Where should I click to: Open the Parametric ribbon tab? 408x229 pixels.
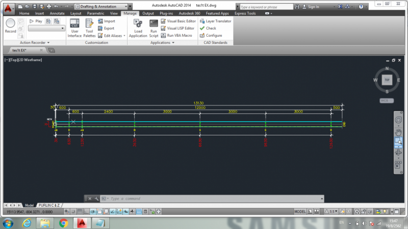tap(95, 13)
